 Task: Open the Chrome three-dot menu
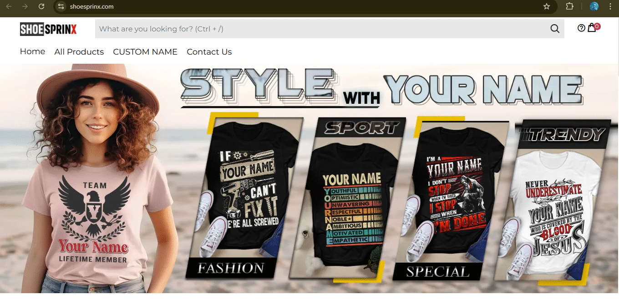pos(610,7)
